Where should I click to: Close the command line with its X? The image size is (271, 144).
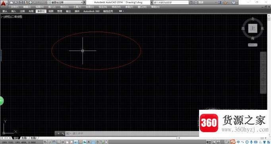coord(58,133)
